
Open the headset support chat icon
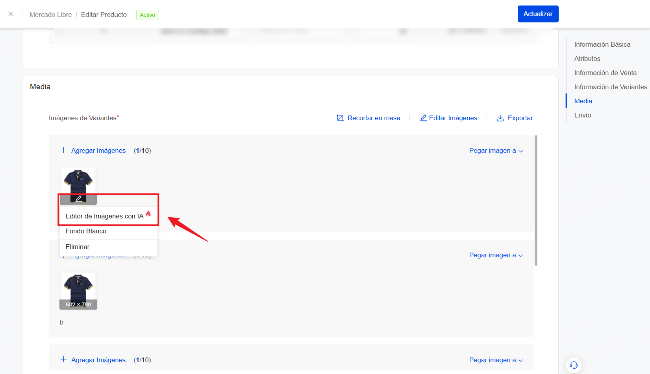(574, 365)
